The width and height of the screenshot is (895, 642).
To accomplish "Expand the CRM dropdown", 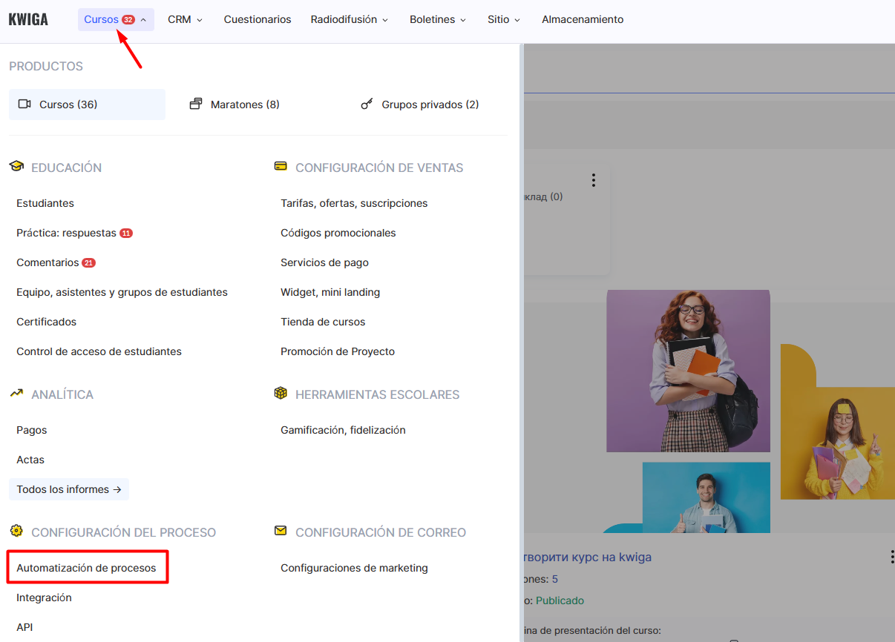I will 185,20.
